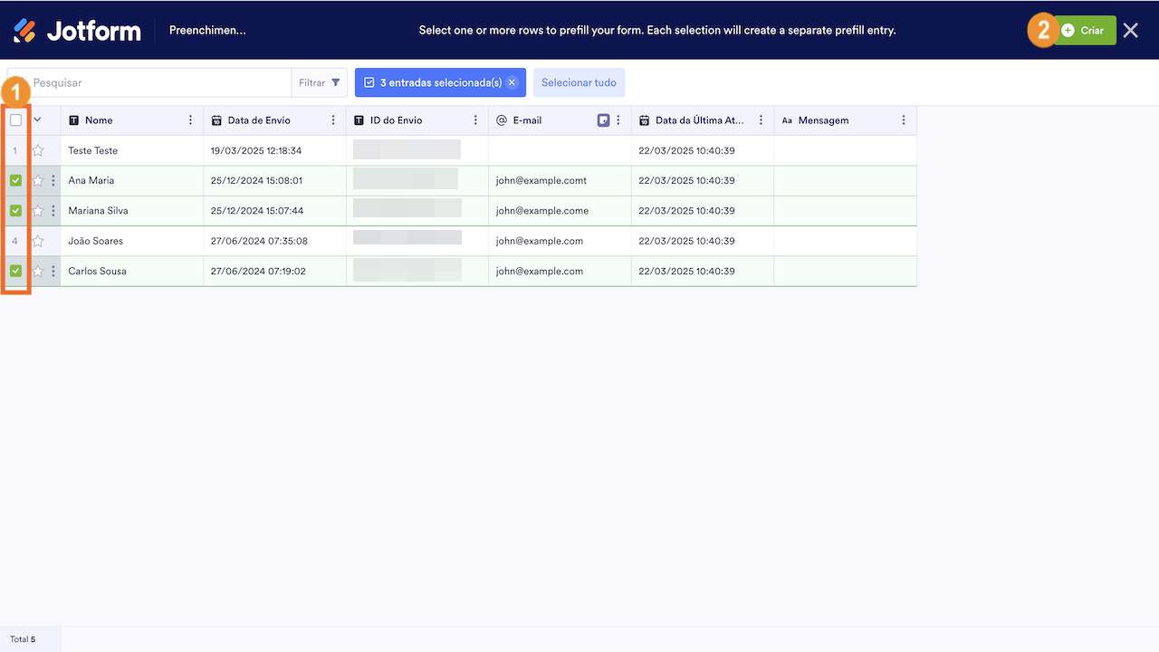This screenshot has width=1159, height=652.
Task: Select the Teste Teste row via number 1
Action: [x=15, y=150]
